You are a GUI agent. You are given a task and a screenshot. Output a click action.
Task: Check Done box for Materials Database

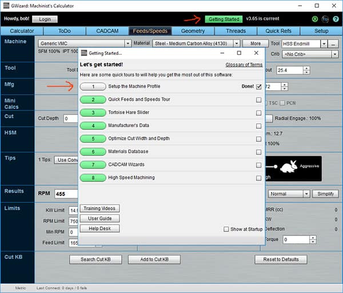258,152
